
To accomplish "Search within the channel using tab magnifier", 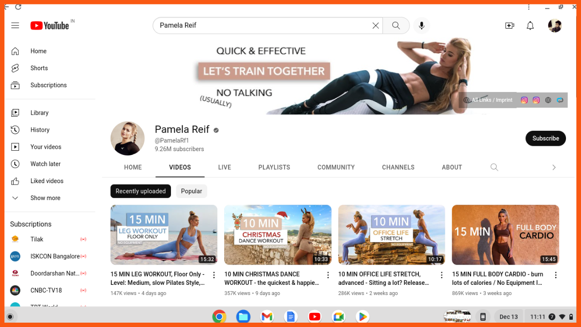I will [494, 167].
